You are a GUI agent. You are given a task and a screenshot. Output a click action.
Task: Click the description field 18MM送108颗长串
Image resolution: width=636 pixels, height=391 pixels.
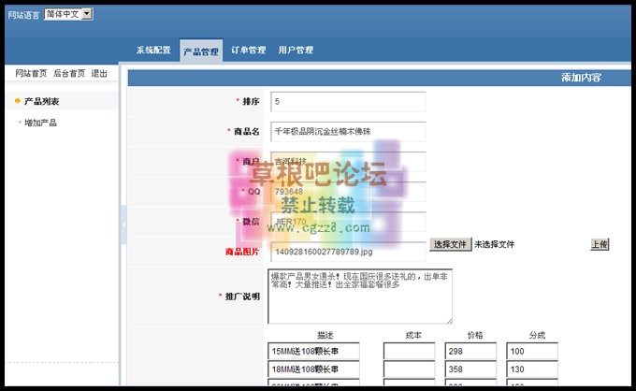point(313,369)
